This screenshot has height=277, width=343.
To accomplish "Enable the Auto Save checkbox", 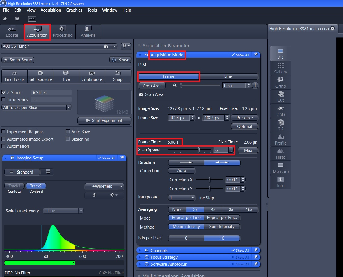I will click(x=68, y=132).
